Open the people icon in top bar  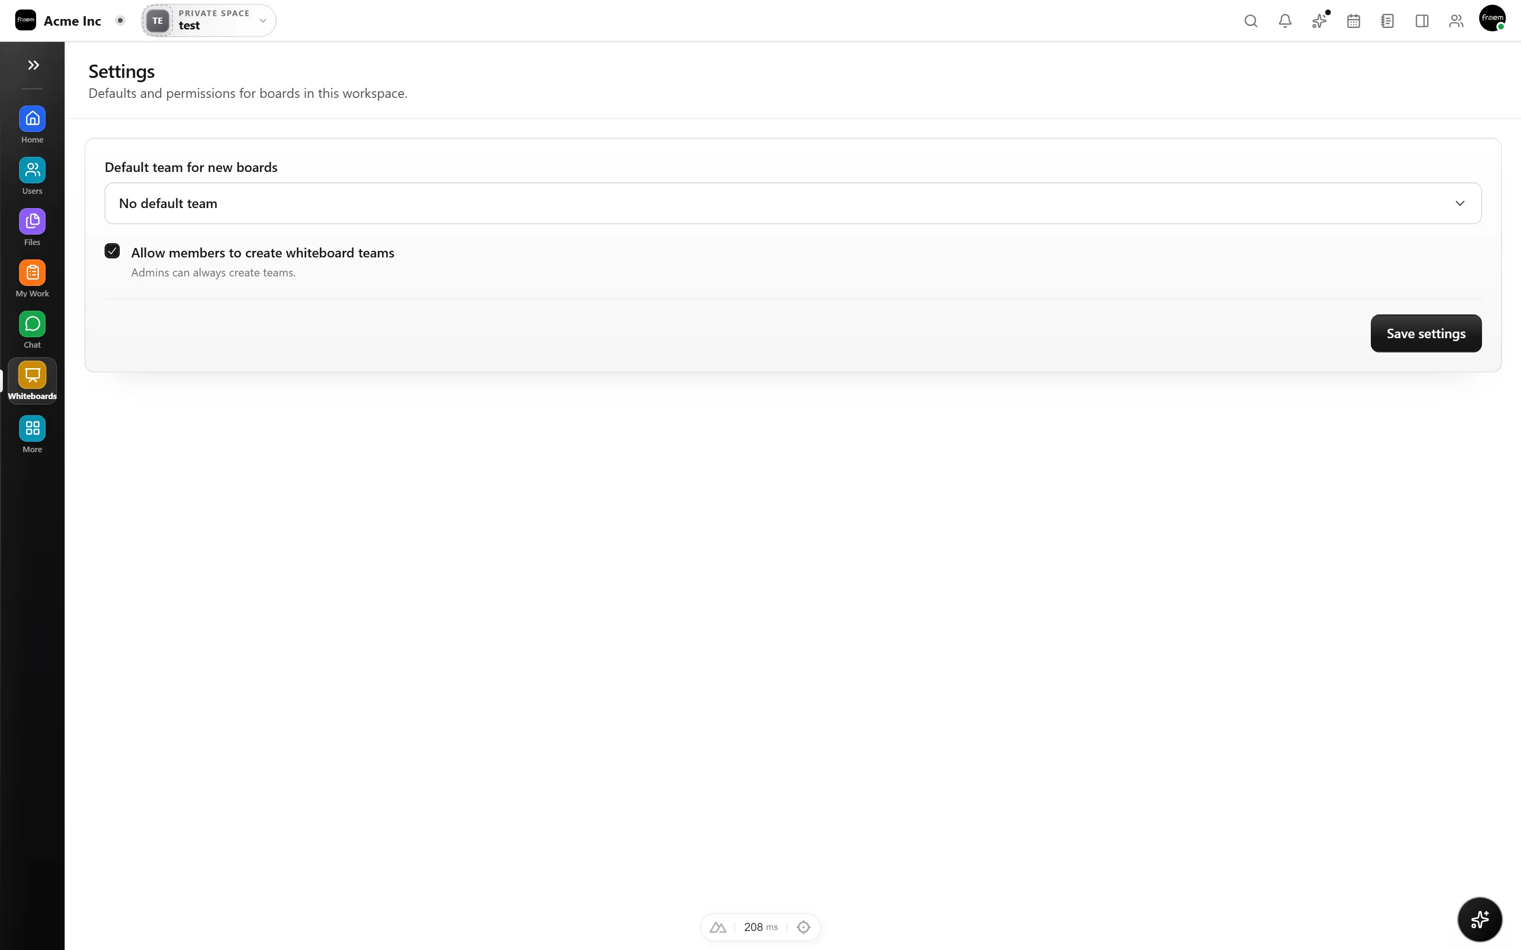coord(1455,21)
